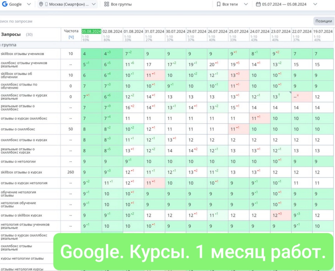Click query 'skillbox отзывы учеников'
Viewport: 335px width, 271px height.
coord(22,54)
